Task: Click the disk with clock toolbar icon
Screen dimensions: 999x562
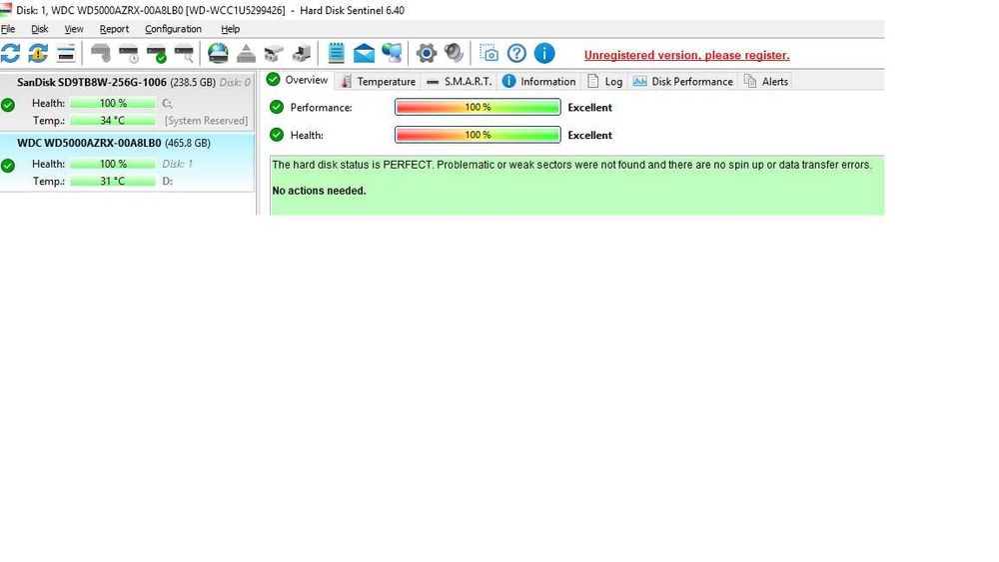Action: pos(129,54)
